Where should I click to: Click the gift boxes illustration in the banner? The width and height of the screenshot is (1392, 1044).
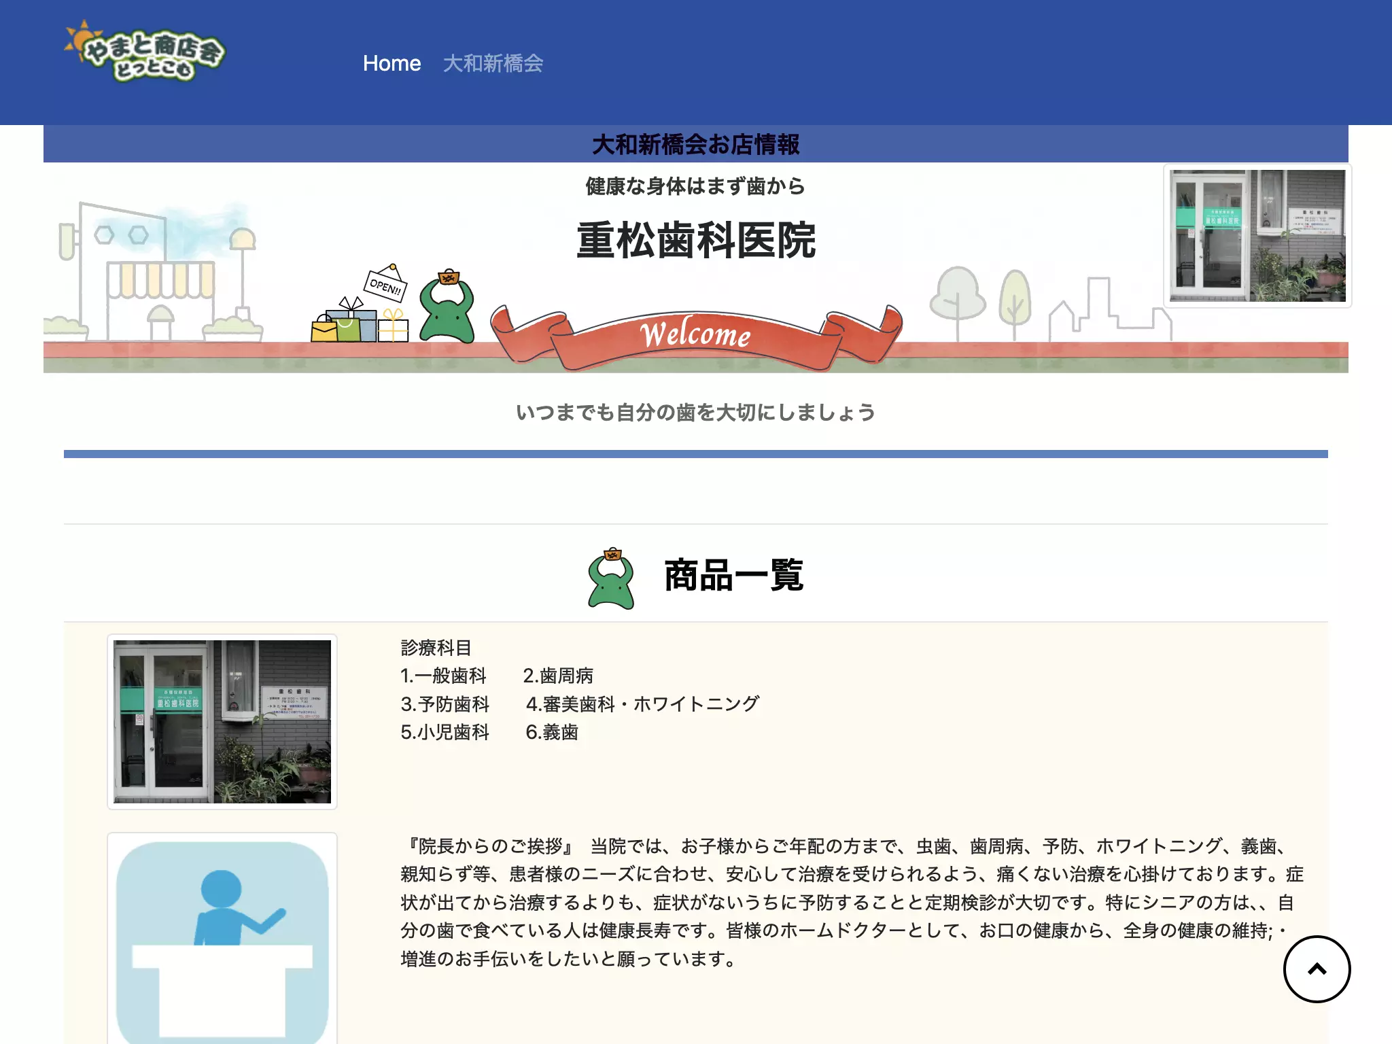360,321
